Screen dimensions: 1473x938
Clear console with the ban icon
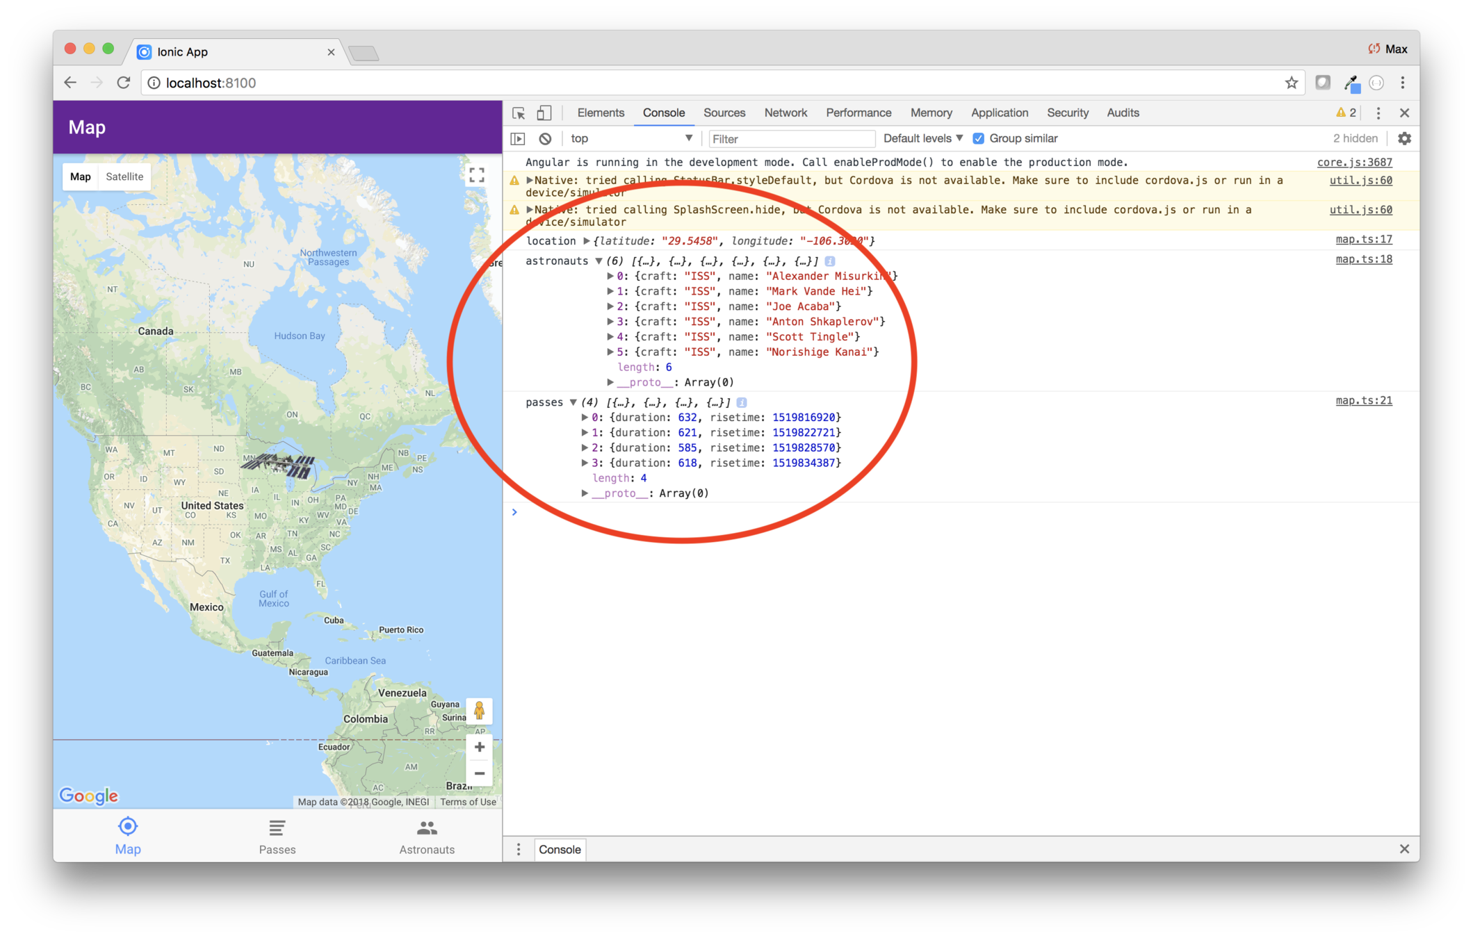(546, 139)
